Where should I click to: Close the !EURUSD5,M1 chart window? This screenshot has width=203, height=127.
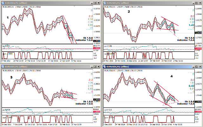(x=99, y=67)
